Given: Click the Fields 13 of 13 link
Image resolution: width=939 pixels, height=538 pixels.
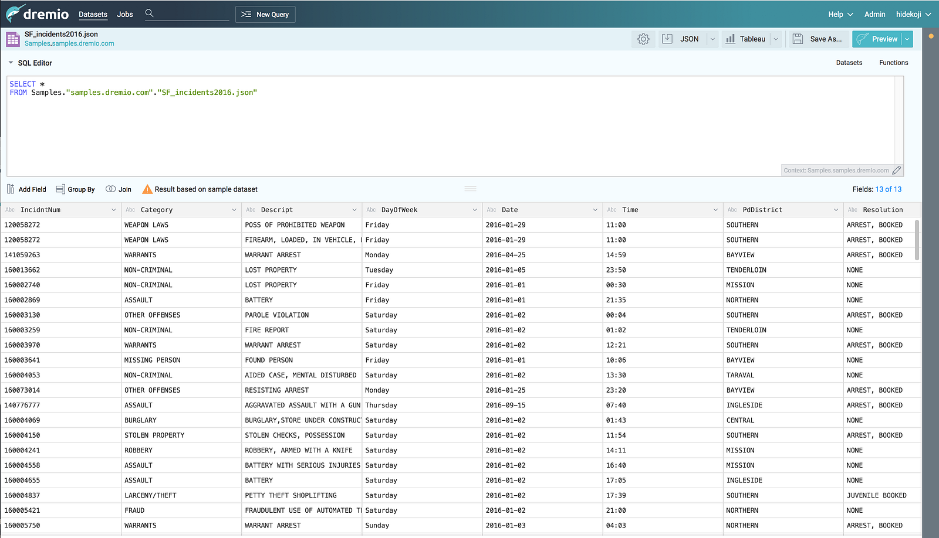Looking at the screenshot, I should click(x=888, y=189).
